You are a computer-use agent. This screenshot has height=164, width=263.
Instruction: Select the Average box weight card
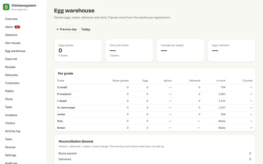[180, 51]
